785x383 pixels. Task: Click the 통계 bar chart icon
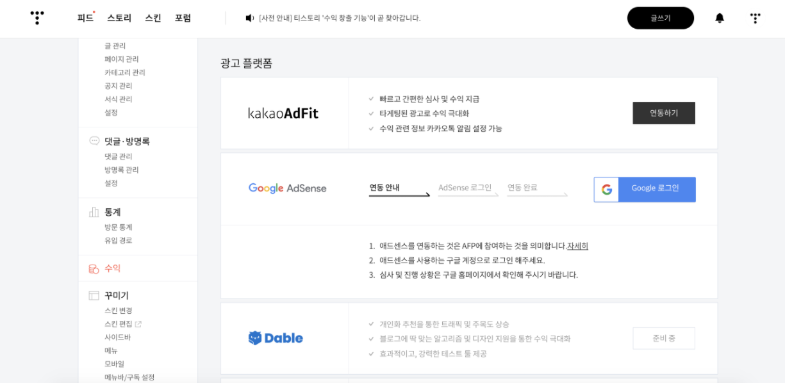[94, 212]
